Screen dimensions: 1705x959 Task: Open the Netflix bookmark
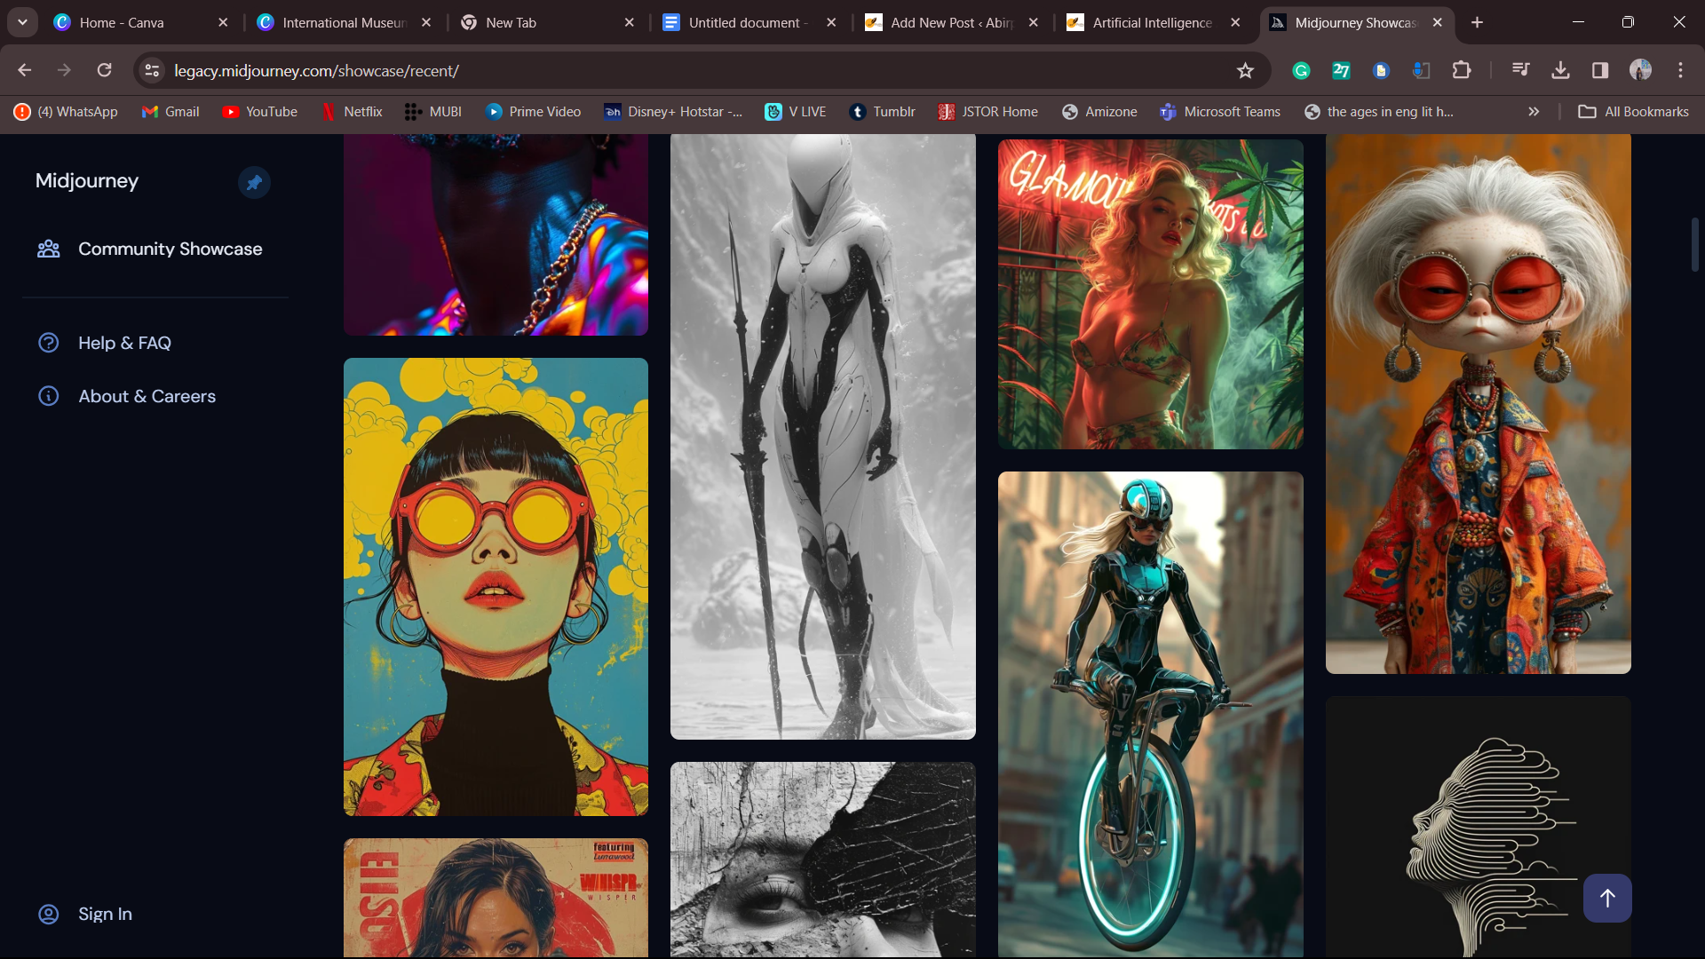click(352, 111)
